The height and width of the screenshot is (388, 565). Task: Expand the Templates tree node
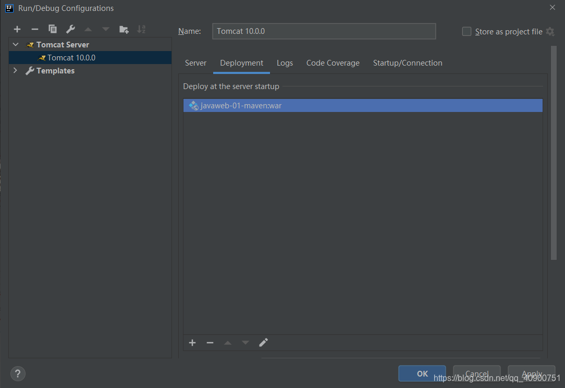15,70
